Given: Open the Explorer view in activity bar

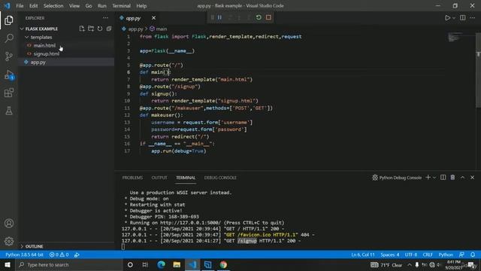Looking at the screenshot, I should [x=9, y=20].
